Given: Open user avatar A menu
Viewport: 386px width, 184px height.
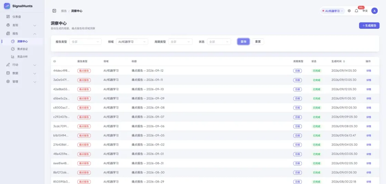Looking at the screenshot, I should pos(374,11).
